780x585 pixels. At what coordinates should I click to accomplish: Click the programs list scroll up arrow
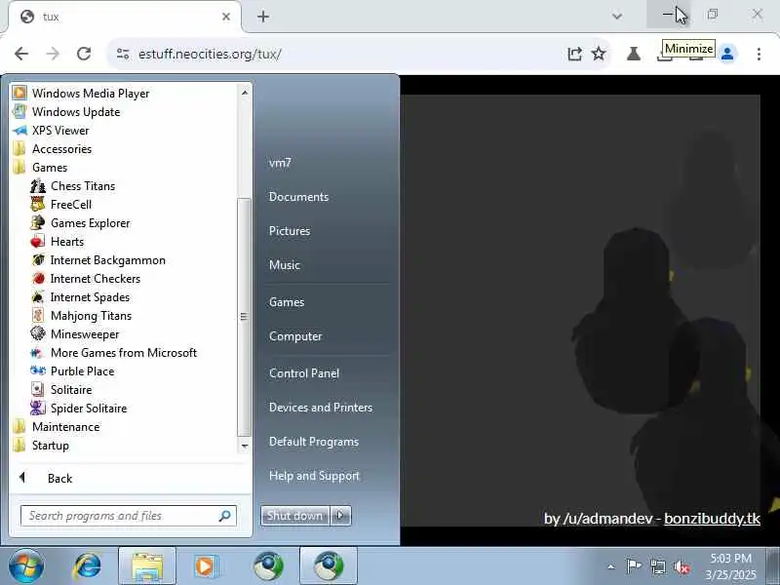tap(245, 93)
